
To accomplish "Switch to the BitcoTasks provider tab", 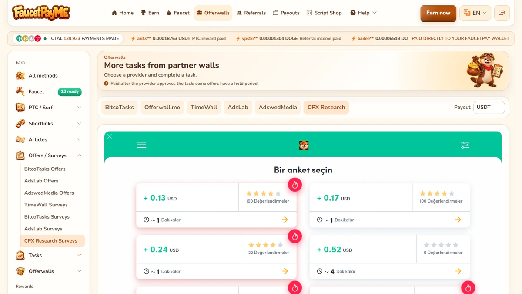I will pyautogui.click(x=119, y=108).
